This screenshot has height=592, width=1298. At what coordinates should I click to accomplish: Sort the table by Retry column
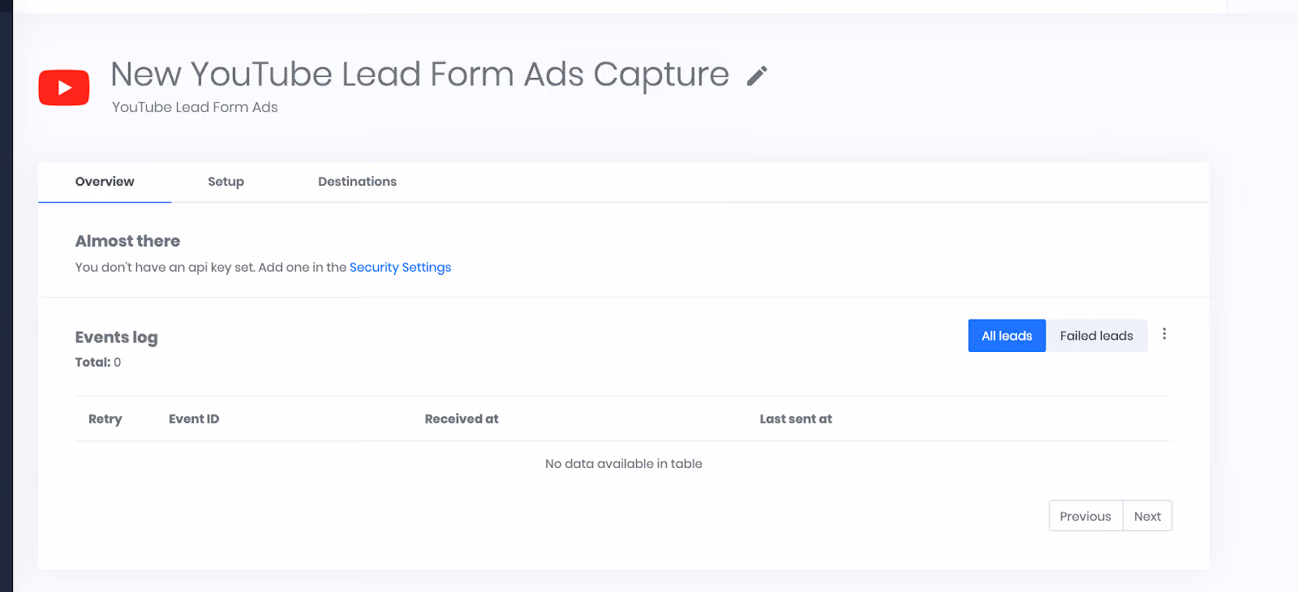[x=105, y=419]
